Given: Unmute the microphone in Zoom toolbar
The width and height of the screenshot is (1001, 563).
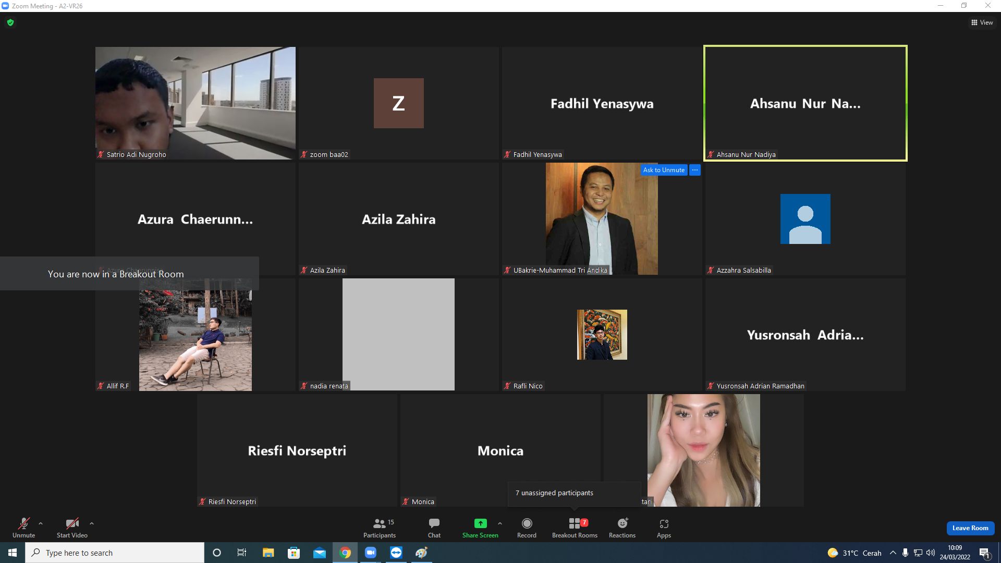Looking at the screenshot, I should pyautogui.click(x=24, y=528).
